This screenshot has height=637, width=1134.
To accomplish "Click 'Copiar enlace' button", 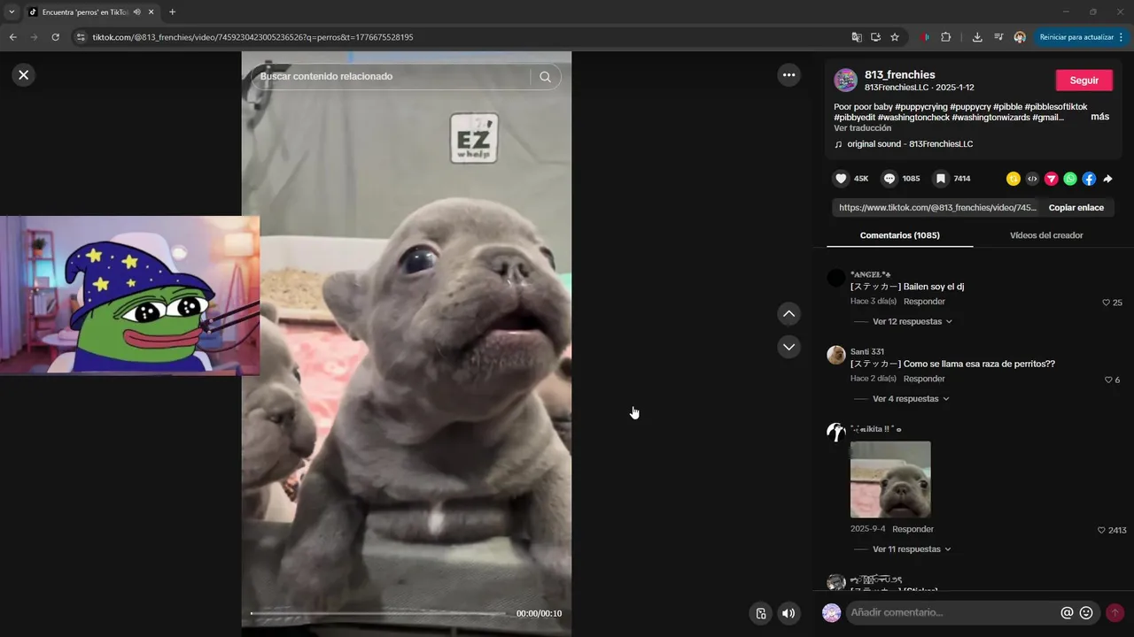I will tap(1076, 208).
